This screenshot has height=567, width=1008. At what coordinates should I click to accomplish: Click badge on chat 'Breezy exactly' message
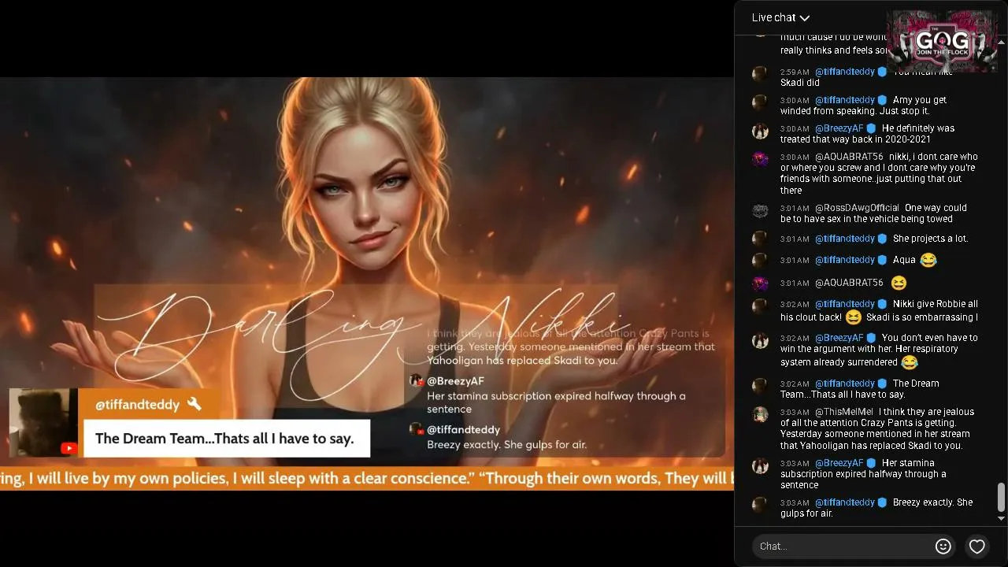point(883,502)
